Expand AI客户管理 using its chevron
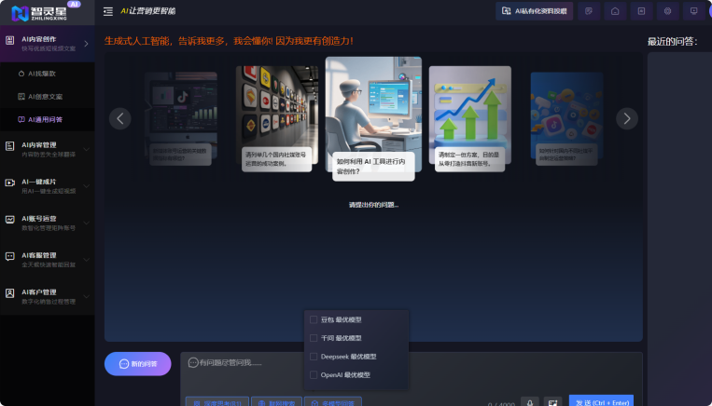 pos(86,296)
